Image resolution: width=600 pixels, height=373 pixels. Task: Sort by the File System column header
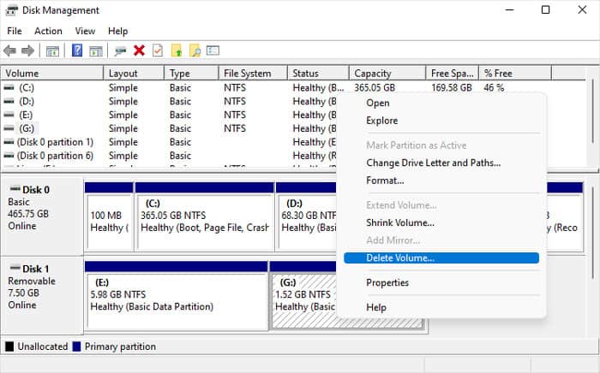pos(254,74)
